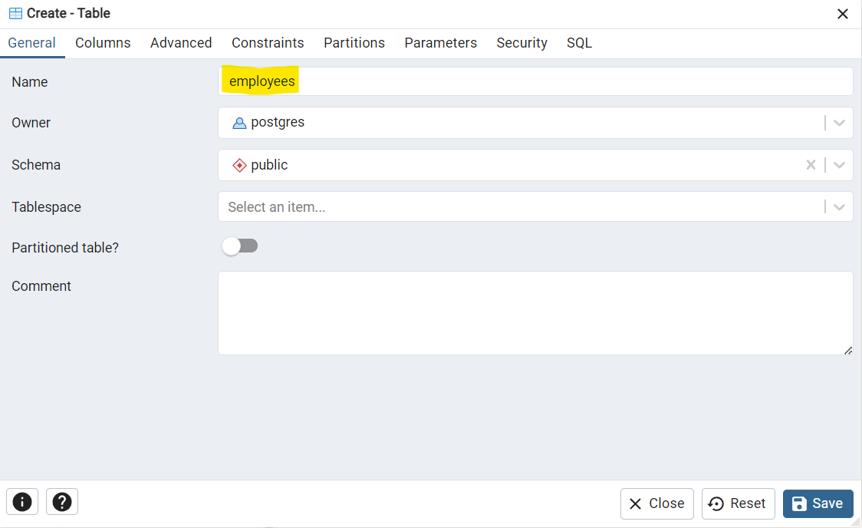Screen dimensions: 862x528
Task: Click the user icon beside postgres
Action: point(239,122)
